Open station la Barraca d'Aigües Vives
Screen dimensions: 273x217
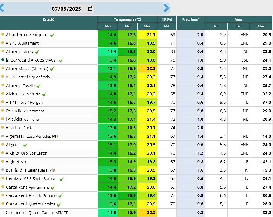pyautogui.click(x=30, y=60)
